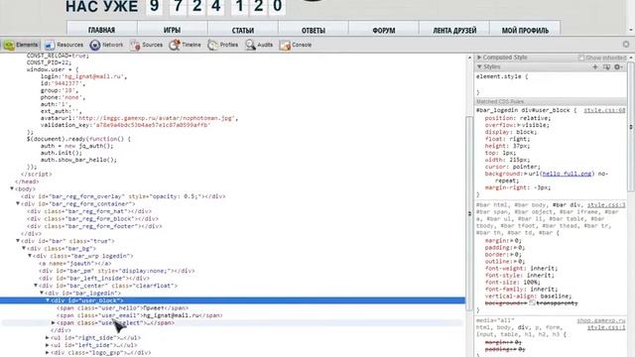Collapse the bar_bg div node
This screenshot has width=635, height=357.
(24, 248)
